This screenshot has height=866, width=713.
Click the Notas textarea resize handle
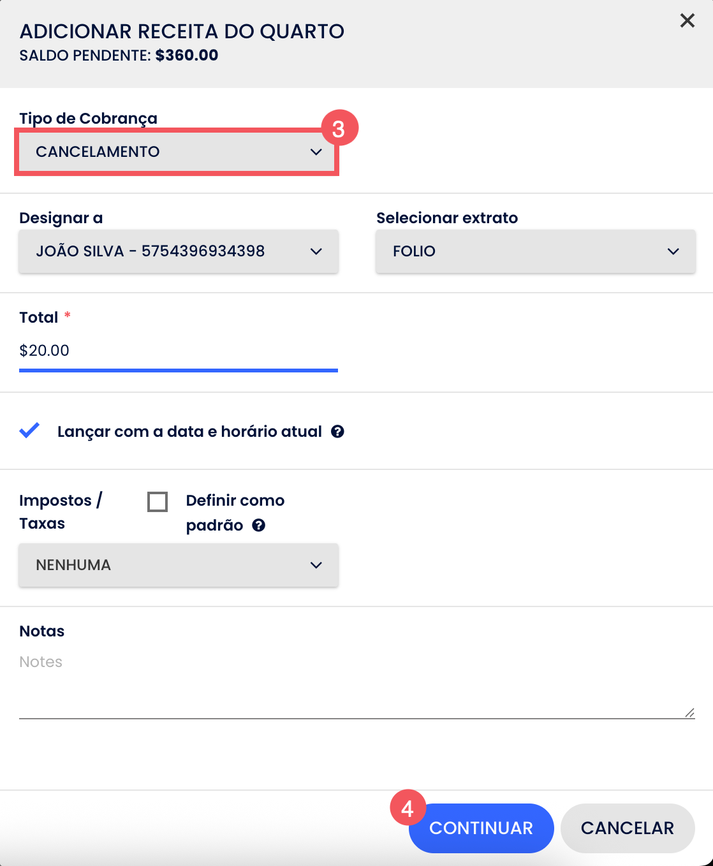click(689, 712)
